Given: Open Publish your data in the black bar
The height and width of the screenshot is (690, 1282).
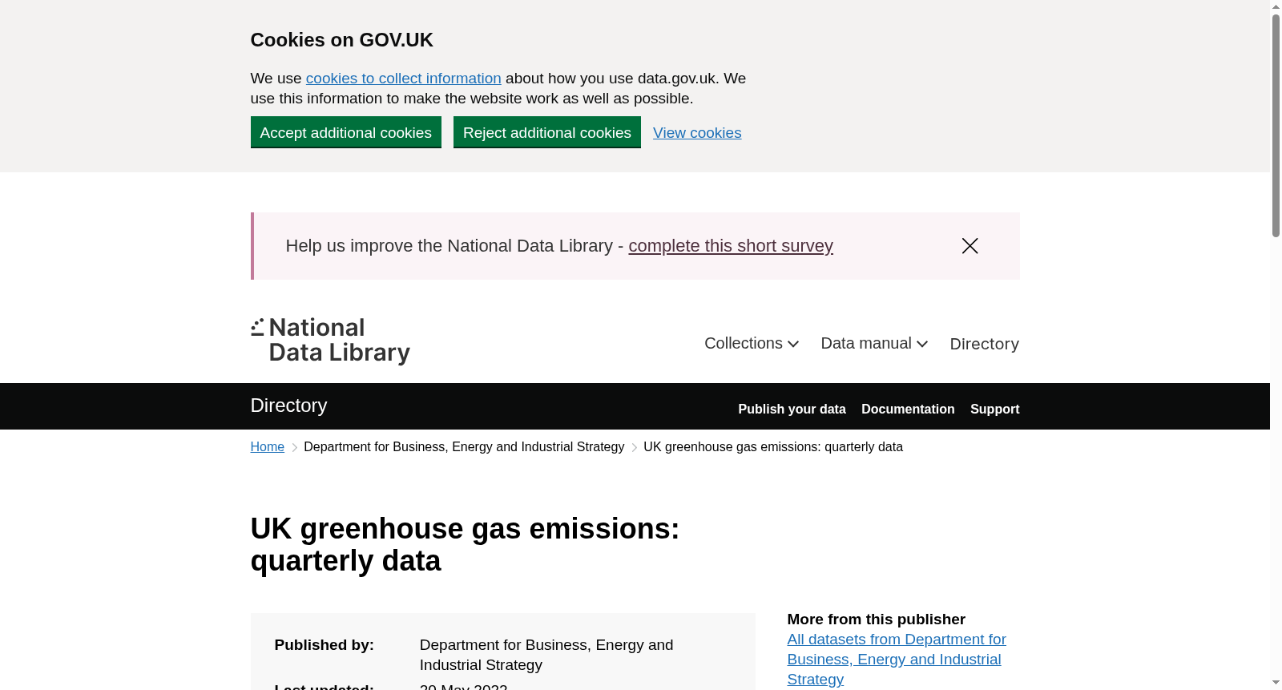Looking at the screenshot, I should [792, 409].
